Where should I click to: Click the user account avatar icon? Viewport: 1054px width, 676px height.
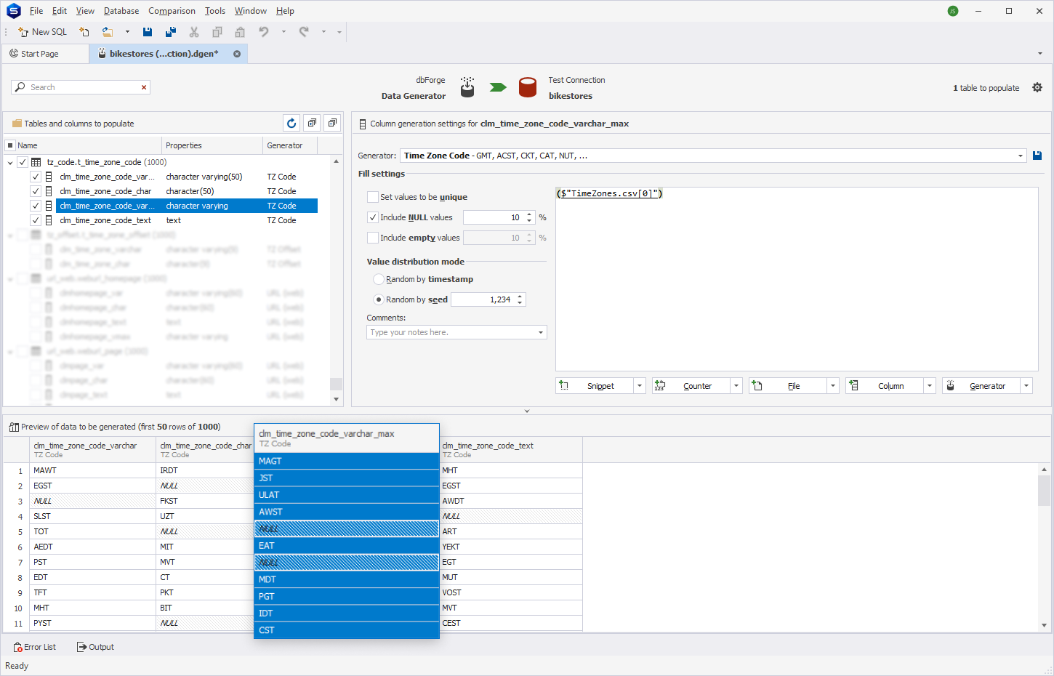(x=953, y=11)
